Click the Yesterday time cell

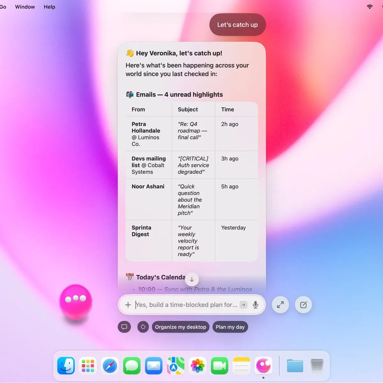237,241
